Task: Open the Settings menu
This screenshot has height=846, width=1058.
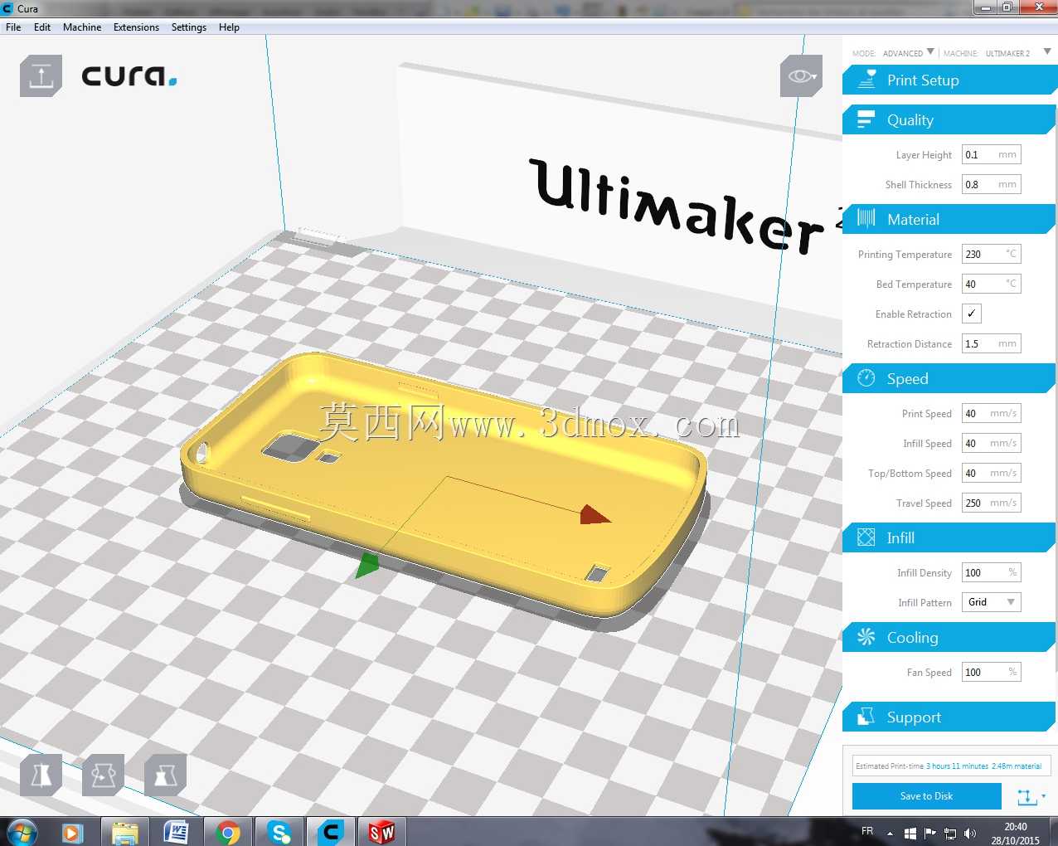Action: point(189,27)
